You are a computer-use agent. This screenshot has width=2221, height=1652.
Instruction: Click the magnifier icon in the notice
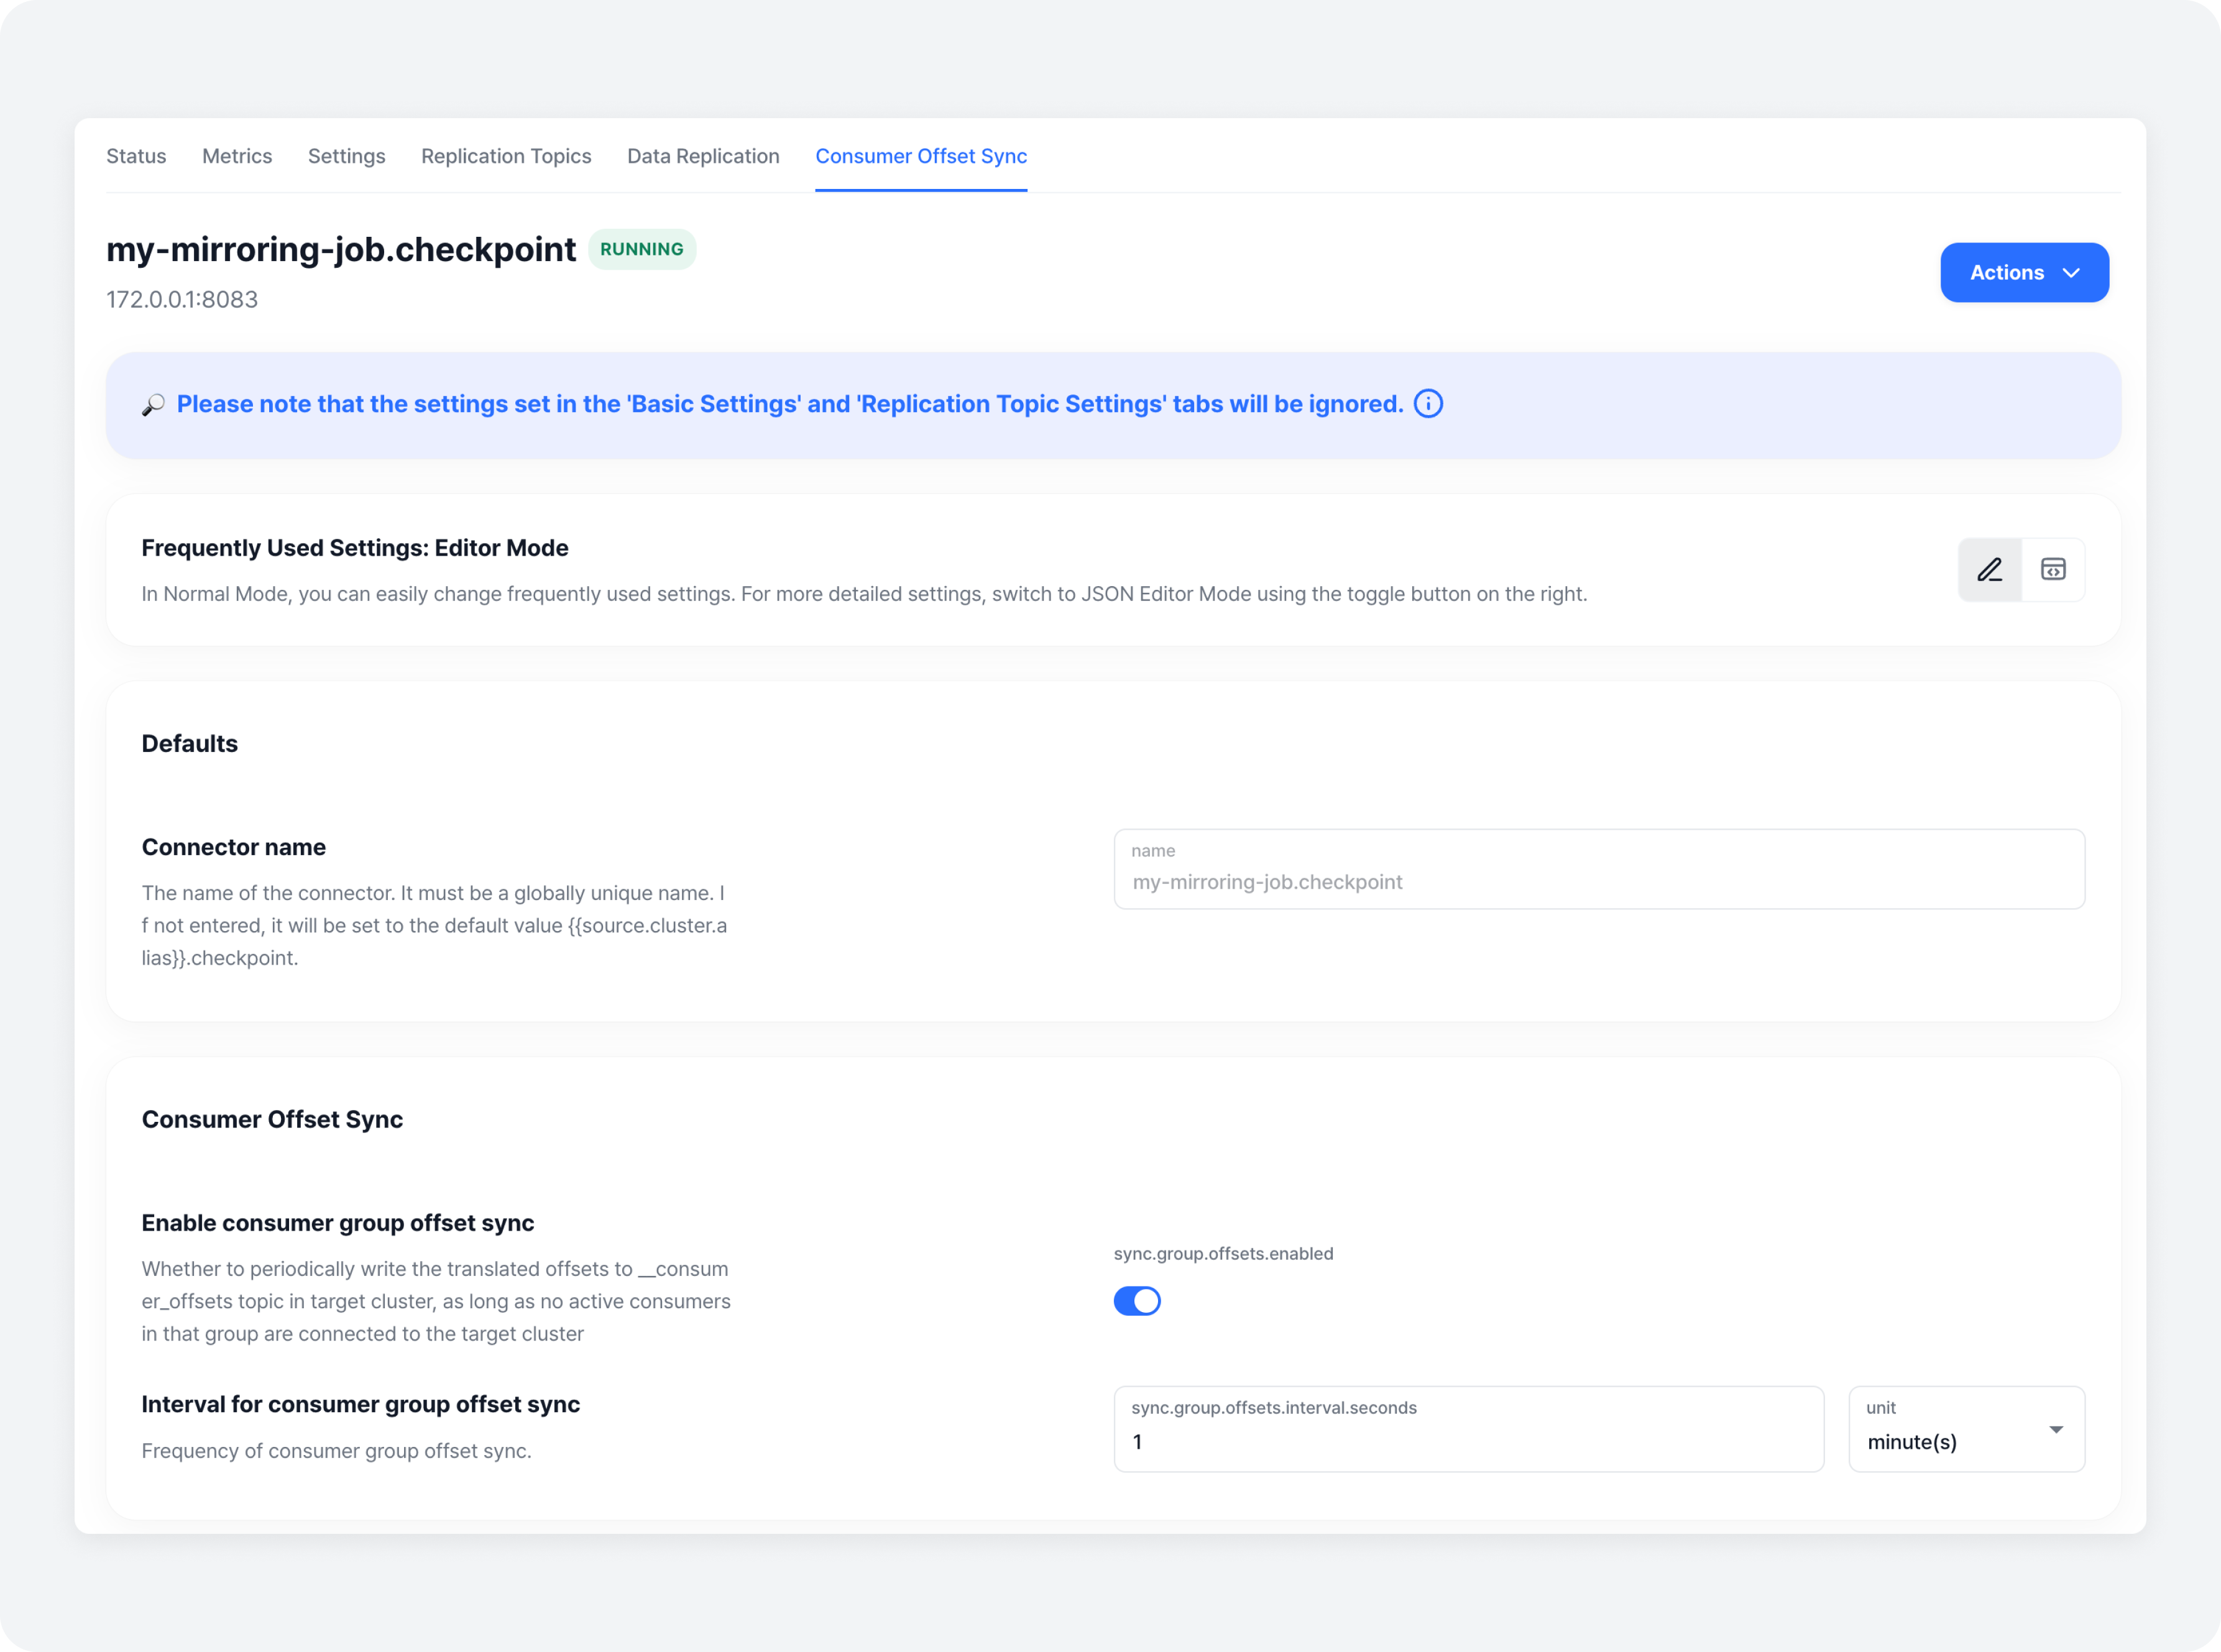click(x=153, y=405)
